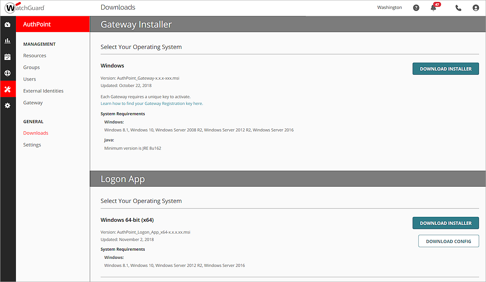Screen dimensions: 486x282
Task: Navigate to Gateway in sidebar
Action: (x=33, y=103)
